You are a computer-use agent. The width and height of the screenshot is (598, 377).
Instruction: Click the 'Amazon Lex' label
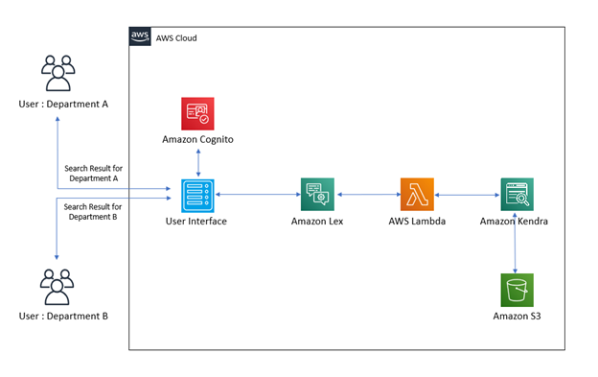(x=317, y=221)
